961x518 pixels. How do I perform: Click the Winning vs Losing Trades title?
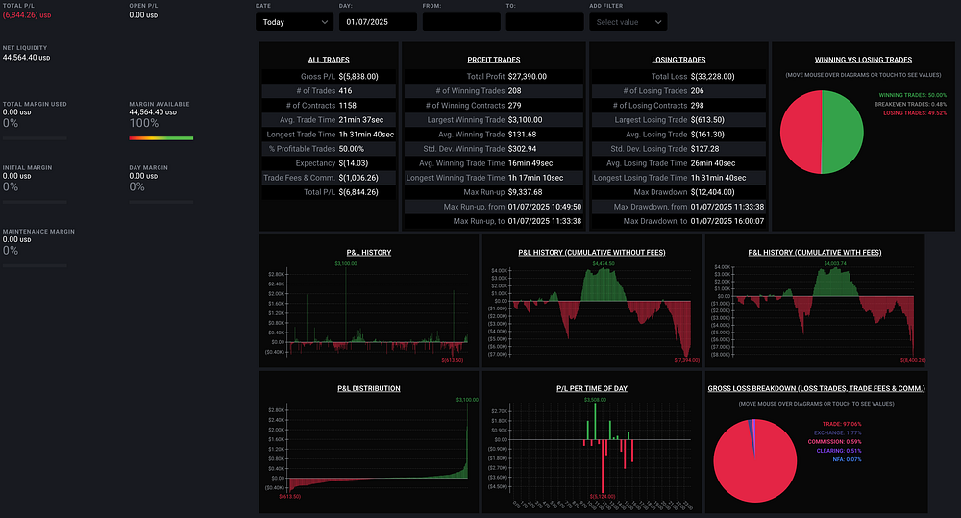coord(863,60)
